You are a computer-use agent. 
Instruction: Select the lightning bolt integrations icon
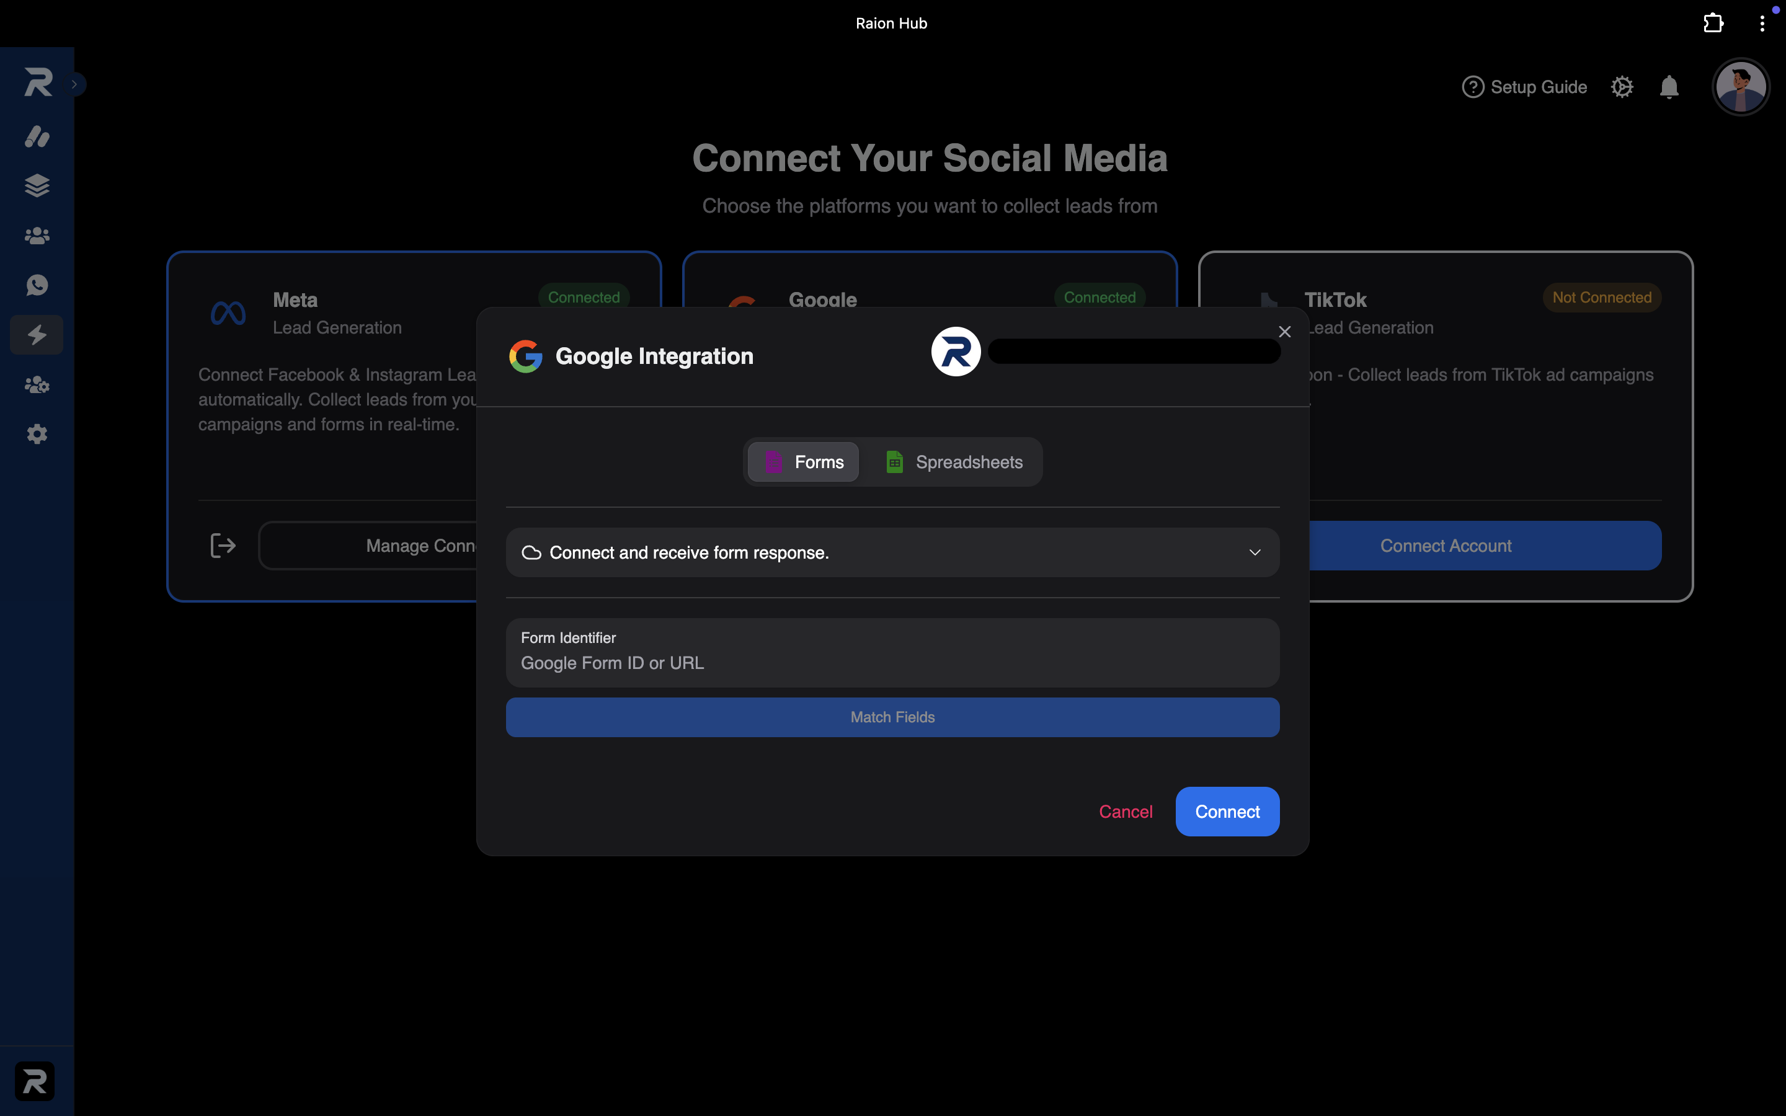coord(37,335)
